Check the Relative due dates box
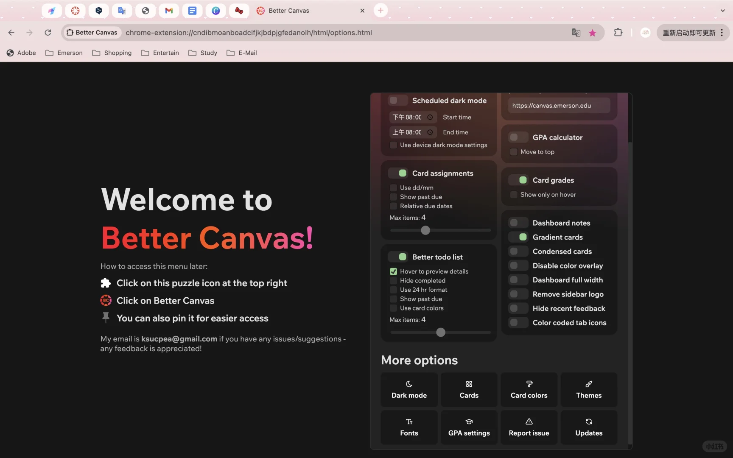The image size is (733, 458). pyautogui.click(x=394, y=206)
